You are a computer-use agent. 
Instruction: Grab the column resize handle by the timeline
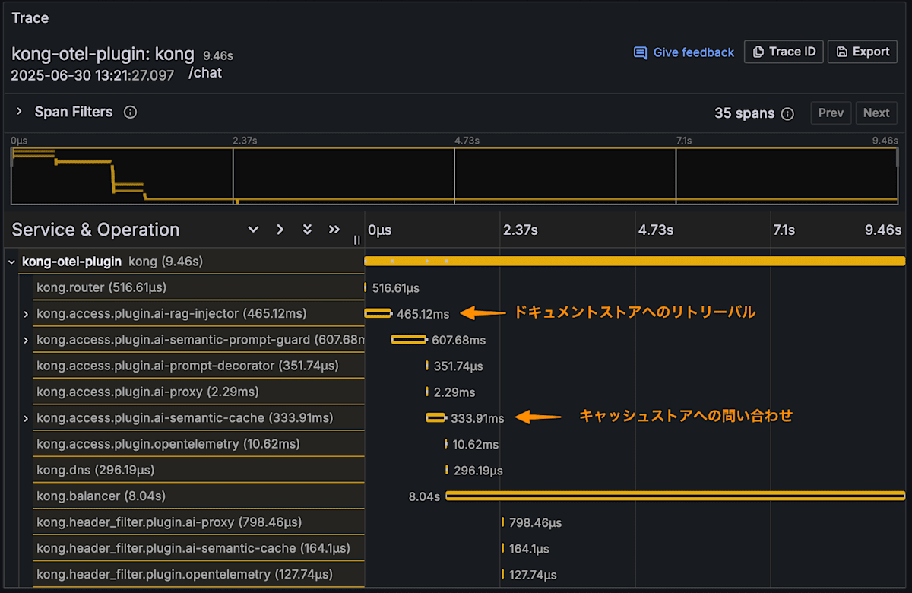[357, 239]
